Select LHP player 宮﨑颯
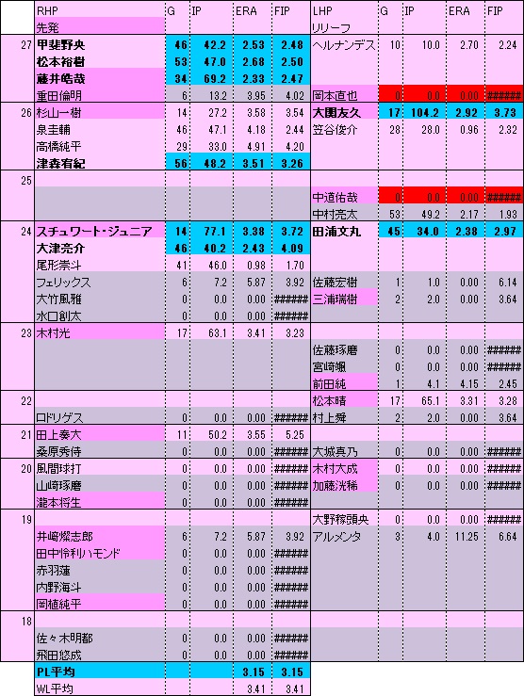This screenshot has height=696, width=524. 344,366
